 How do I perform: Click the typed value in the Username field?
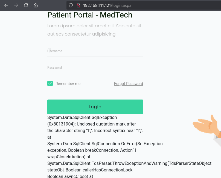click(x=48, y=50)
